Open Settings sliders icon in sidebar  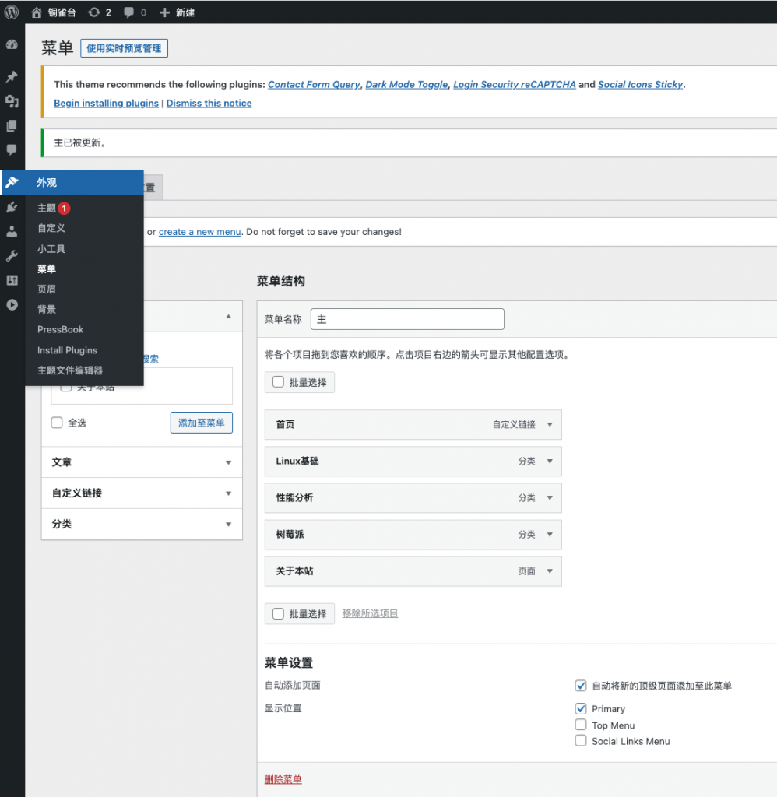click(12, 280)
